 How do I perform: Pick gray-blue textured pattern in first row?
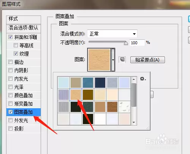(112, 82)
